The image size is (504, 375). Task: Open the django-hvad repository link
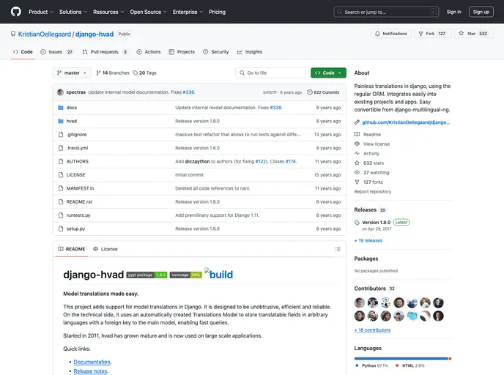coord(94,34)
